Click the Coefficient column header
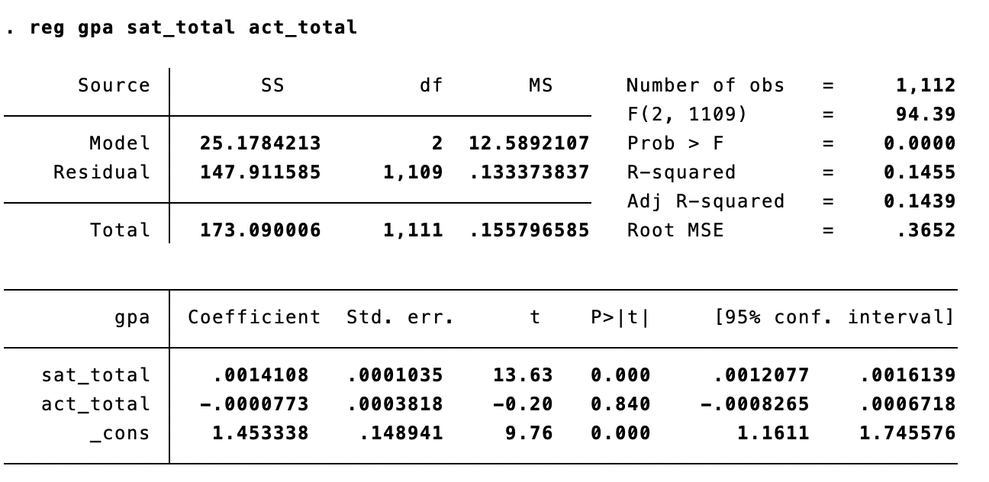The image size is (989, 482). tap(254, 317)
